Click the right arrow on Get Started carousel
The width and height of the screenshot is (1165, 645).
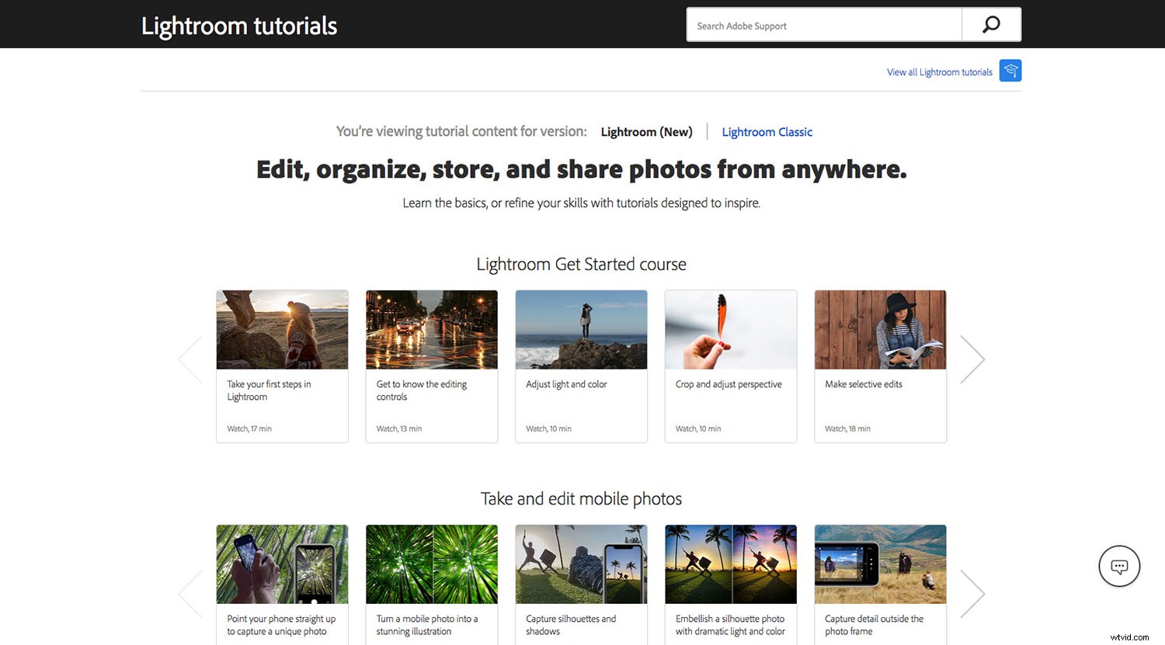coord(972,359)
